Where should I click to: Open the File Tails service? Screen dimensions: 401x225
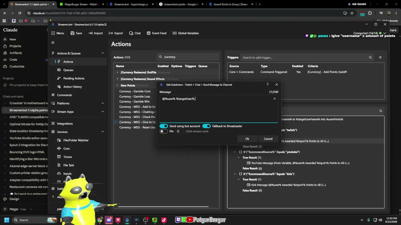click(69, 165)
